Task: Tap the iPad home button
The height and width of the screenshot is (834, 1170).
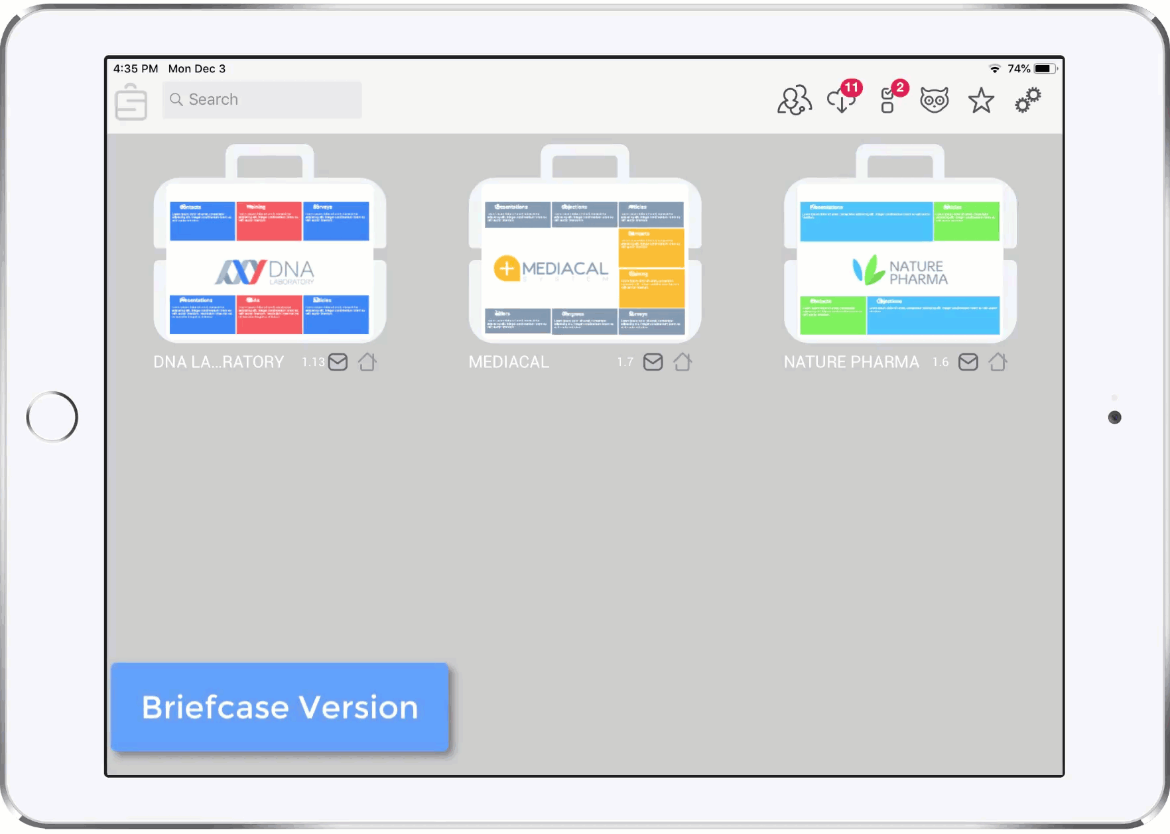Action: [52, 417]
